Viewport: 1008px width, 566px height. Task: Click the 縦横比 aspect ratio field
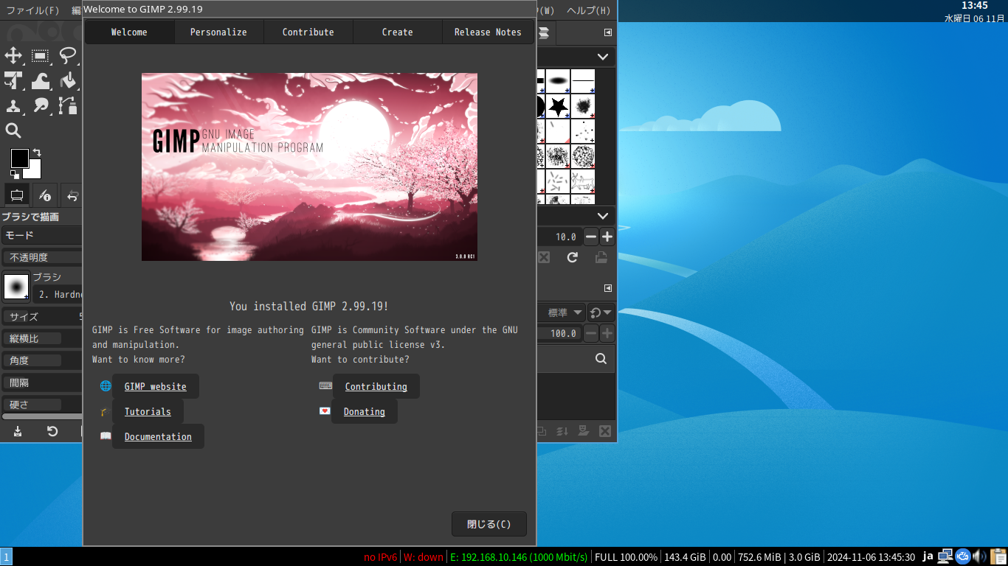click(42, 338)
